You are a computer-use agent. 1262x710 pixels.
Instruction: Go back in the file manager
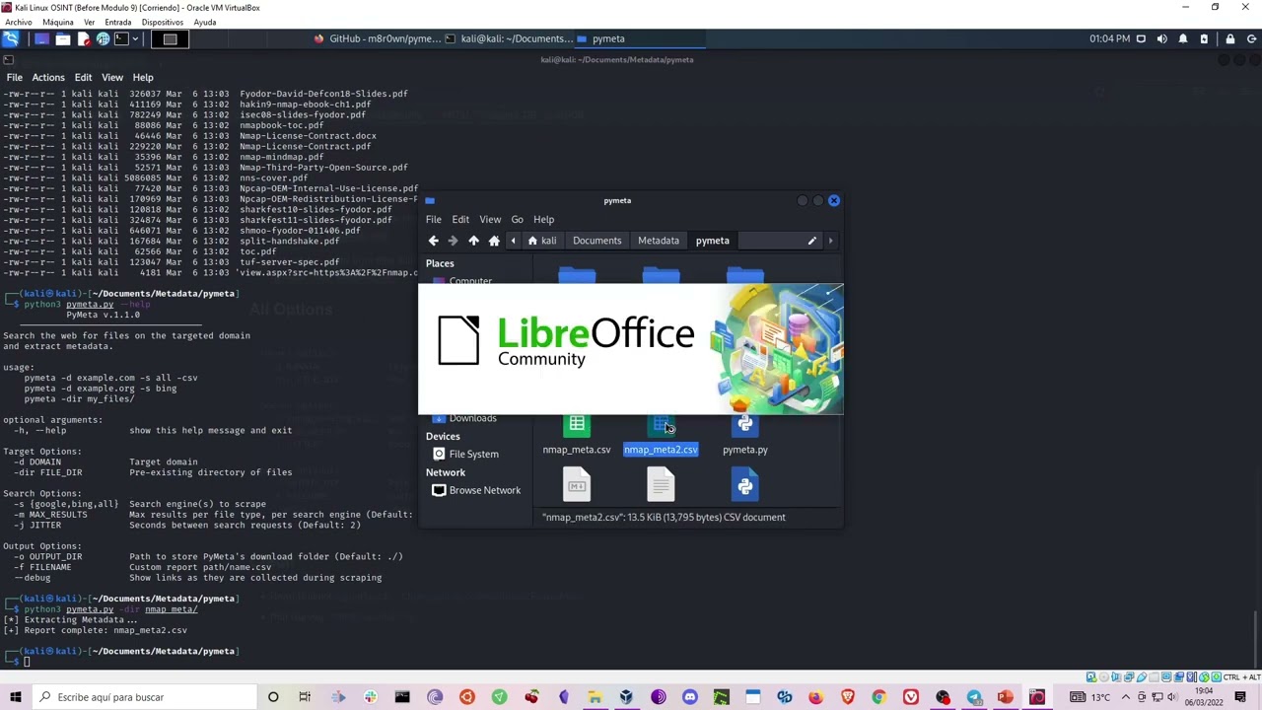(x=433, y=241)
